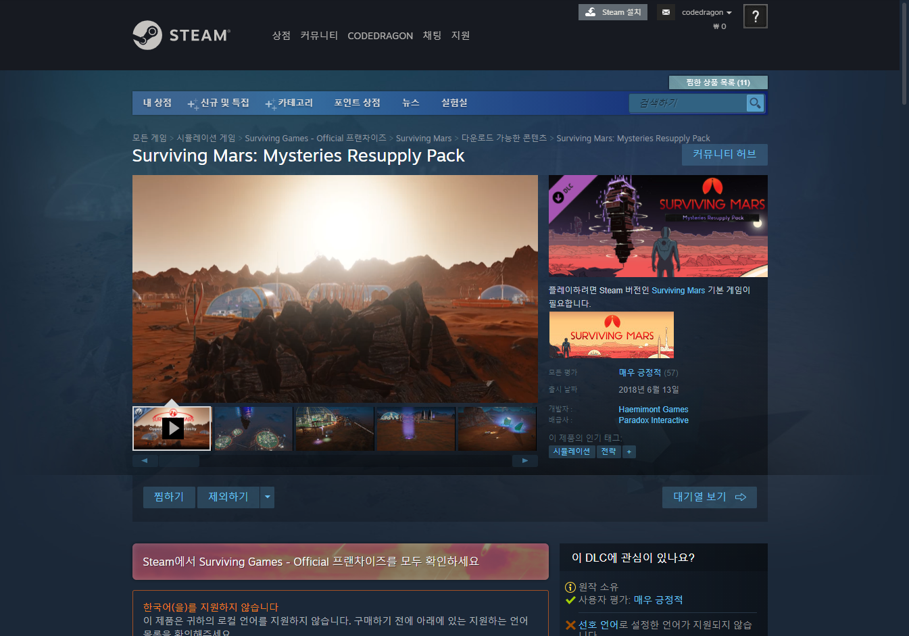Open the 실험실 tab
The height and width of the screenshot is (636, 909).
pos(454,103)
